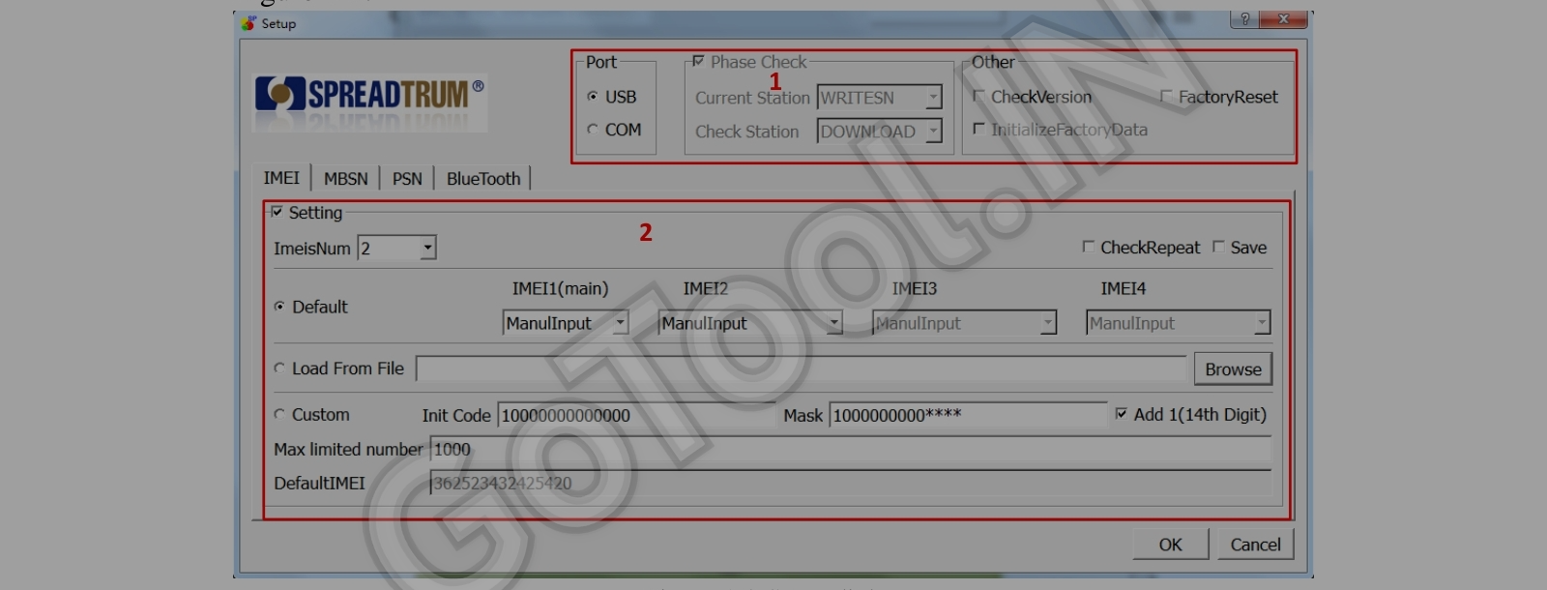This screenshot has height=590, width=1547.
Task: Switch to the MBSN tab
Action: (x=345, y=179)
